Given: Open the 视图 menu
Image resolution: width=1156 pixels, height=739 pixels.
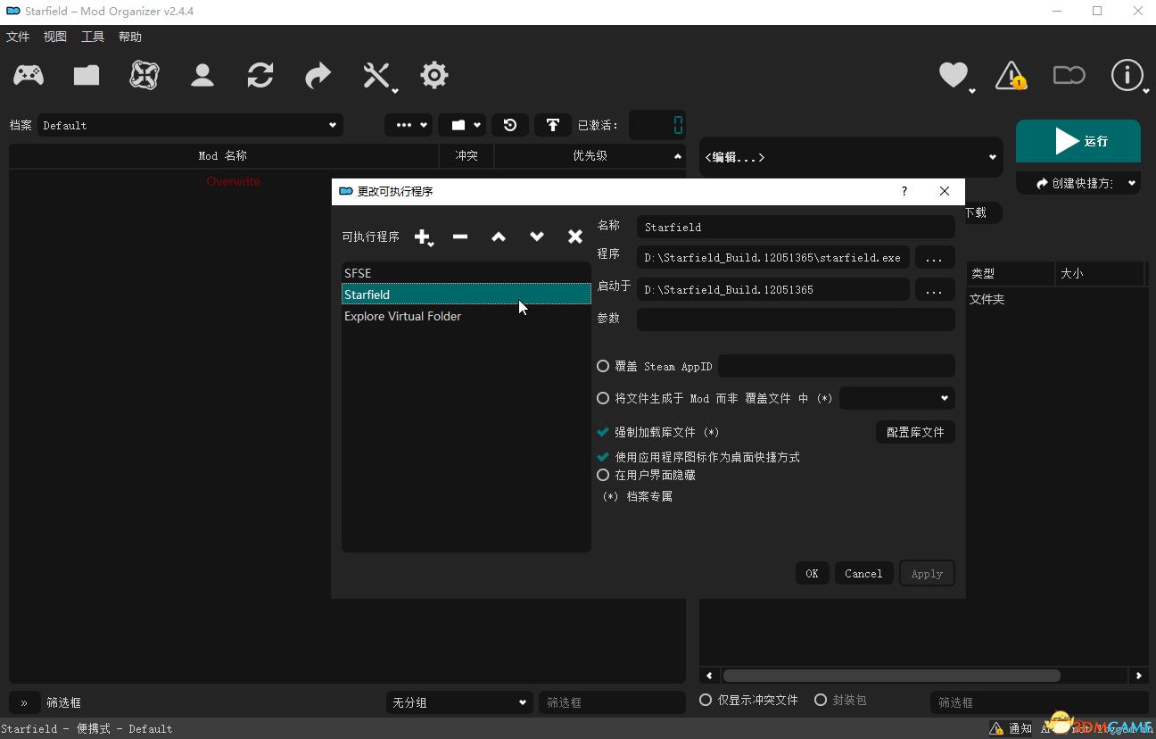Looking at the screenshot, I should 55,37.
